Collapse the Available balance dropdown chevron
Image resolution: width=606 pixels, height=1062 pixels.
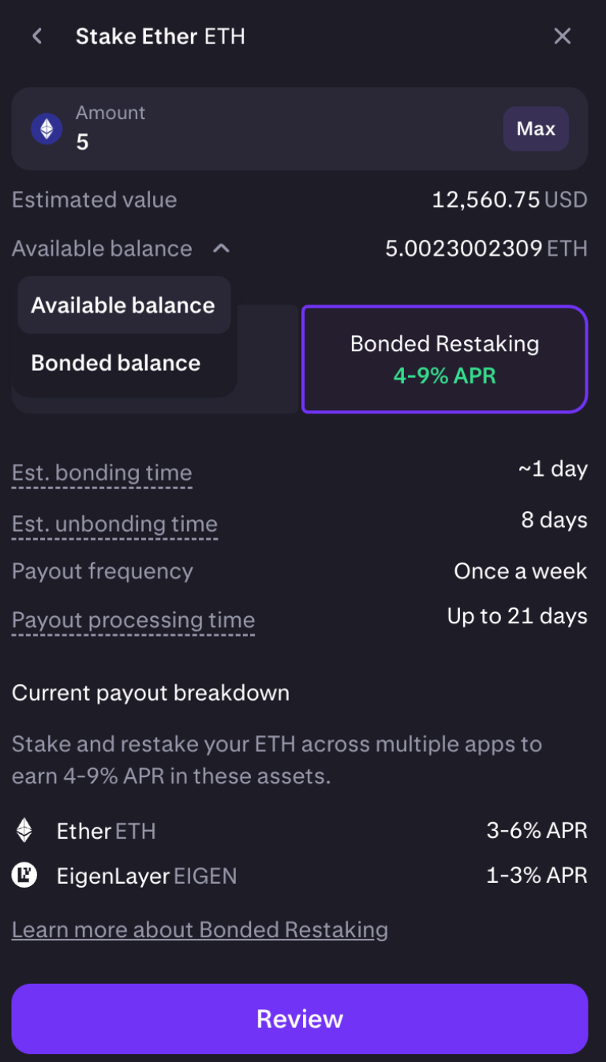[x=221, y=248]
